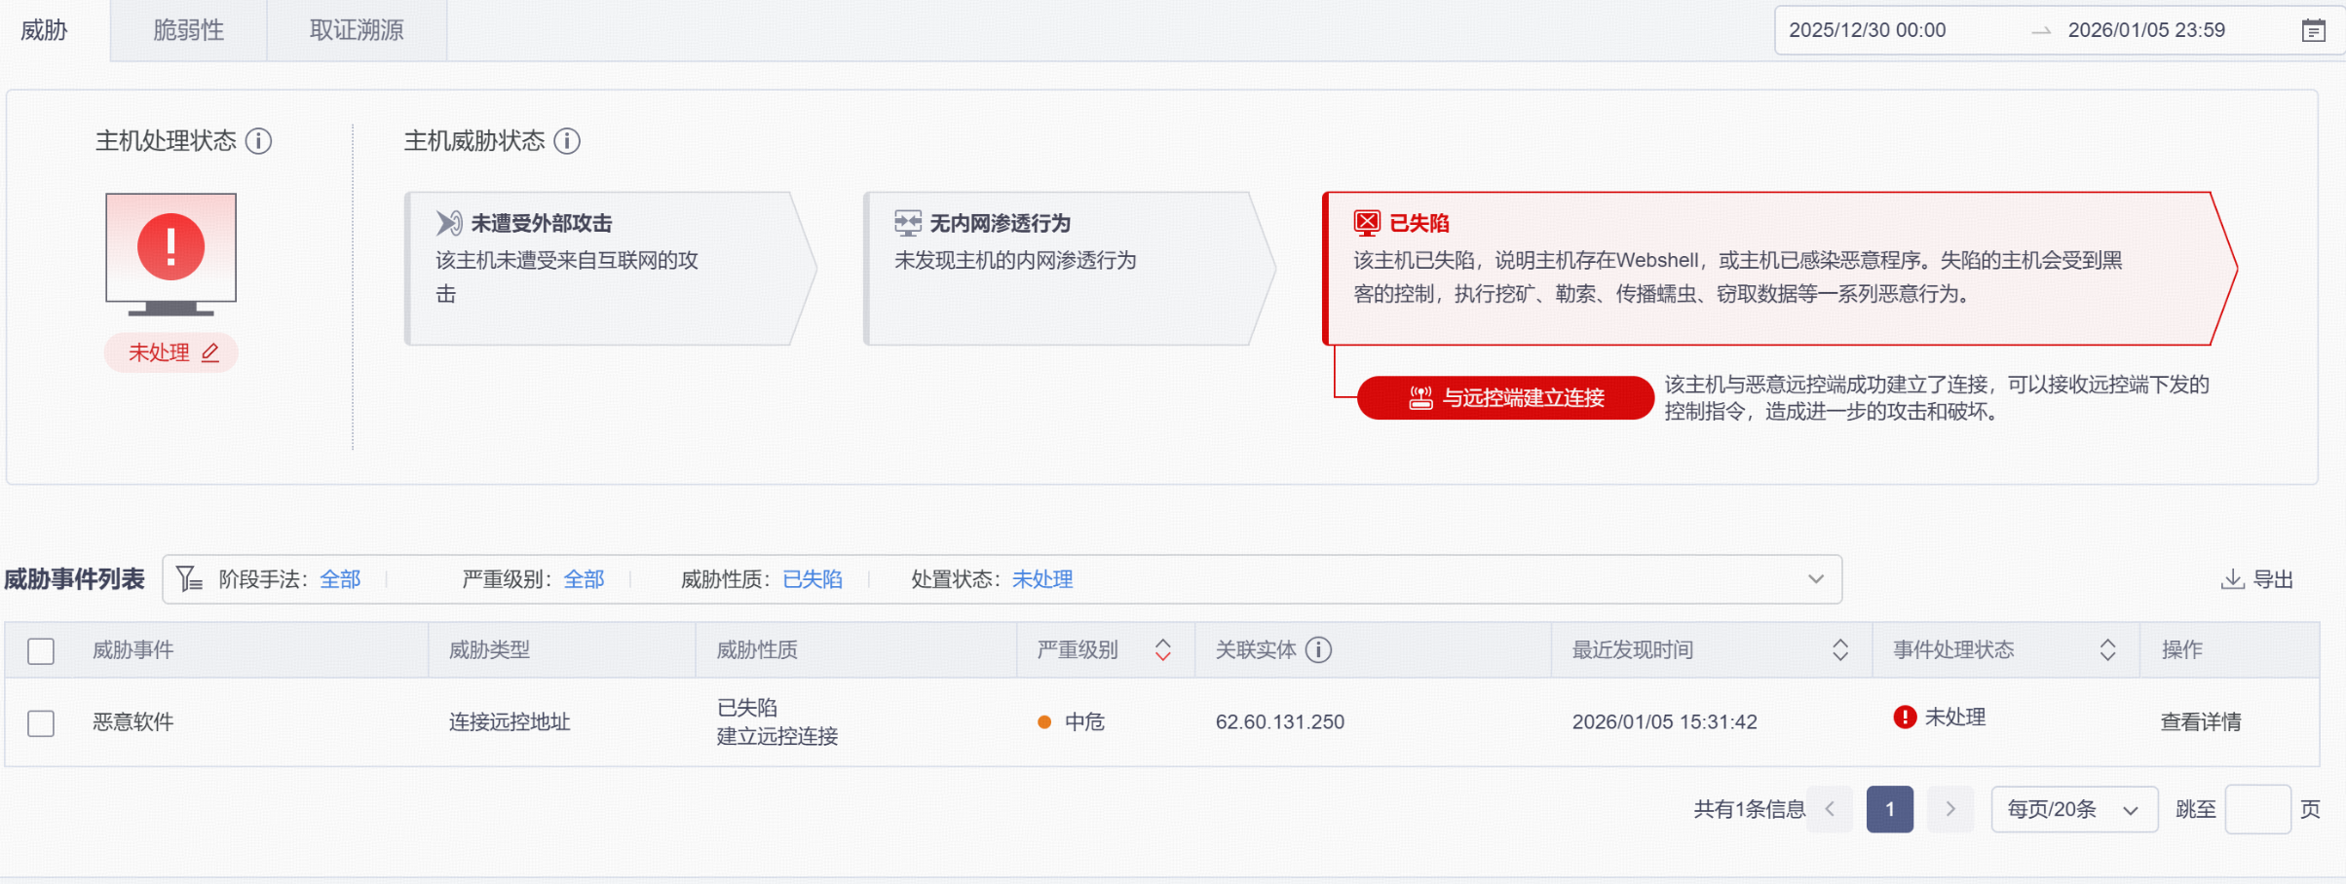Click info icon beside 主机处理状态
The height and width of the screenshot is (884, 2346).
tap(258, 141)
